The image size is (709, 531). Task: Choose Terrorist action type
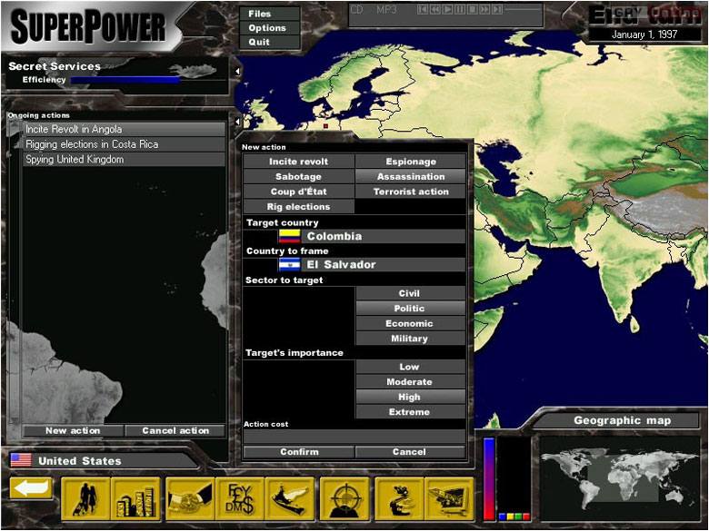411,192
